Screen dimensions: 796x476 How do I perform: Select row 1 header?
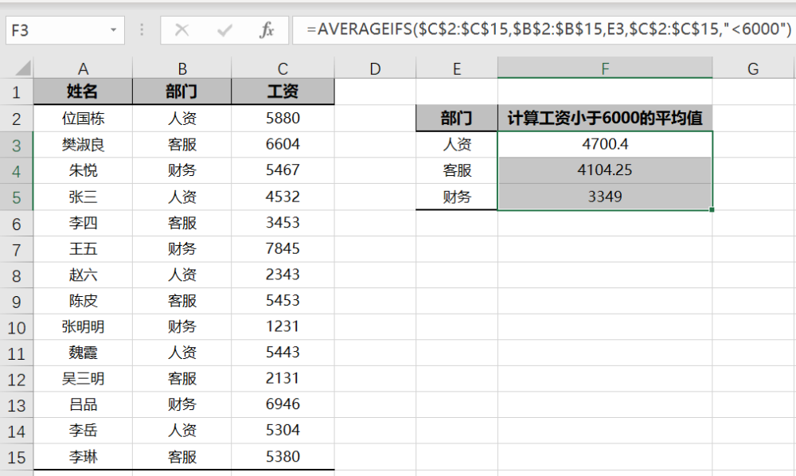tap(18, 92)
